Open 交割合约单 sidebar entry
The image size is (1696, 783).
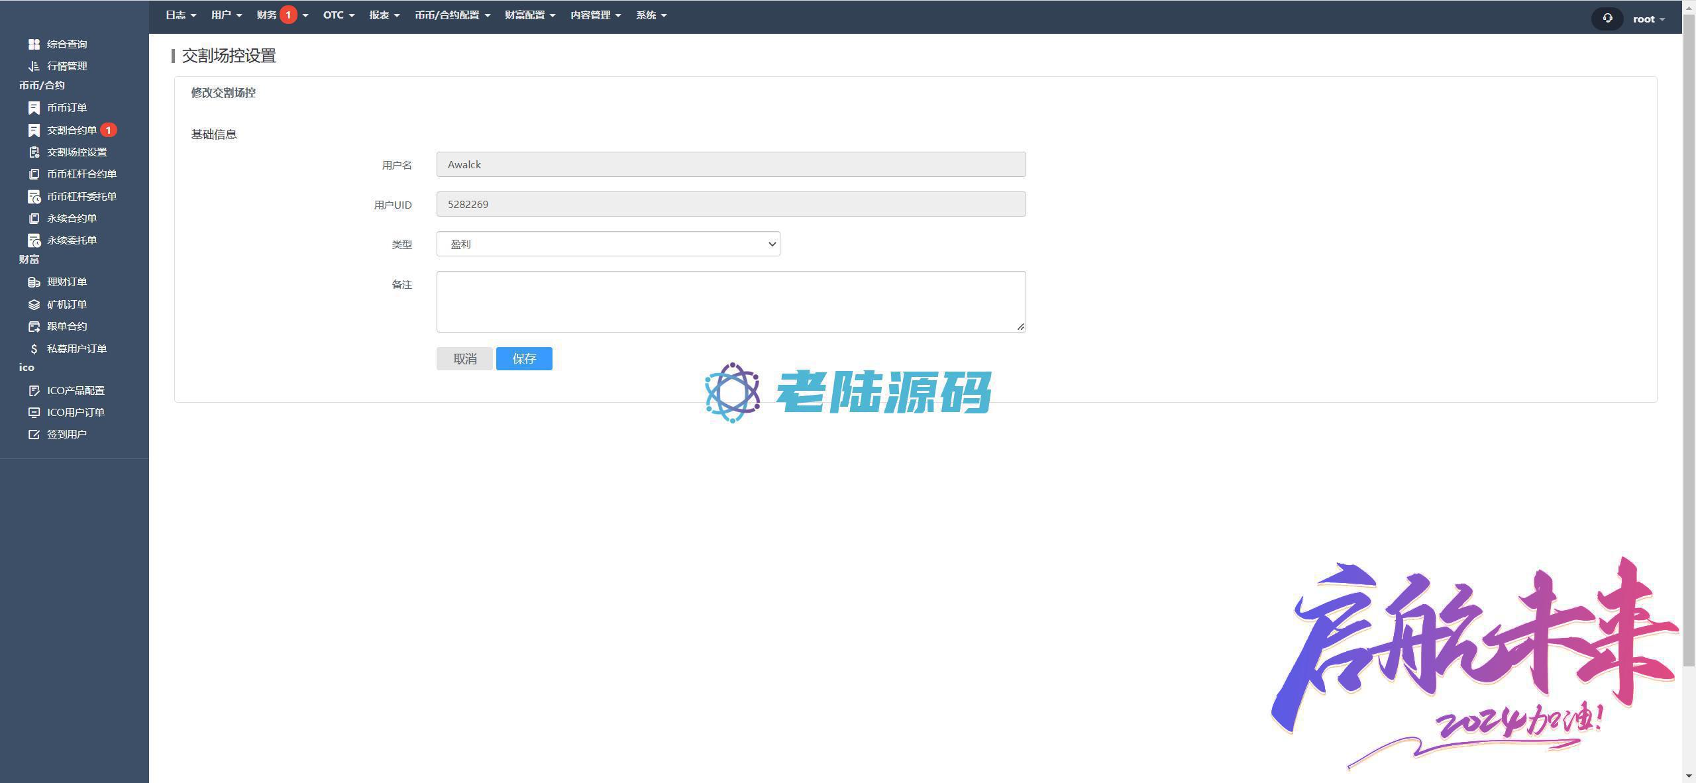(x=72, y=130)
